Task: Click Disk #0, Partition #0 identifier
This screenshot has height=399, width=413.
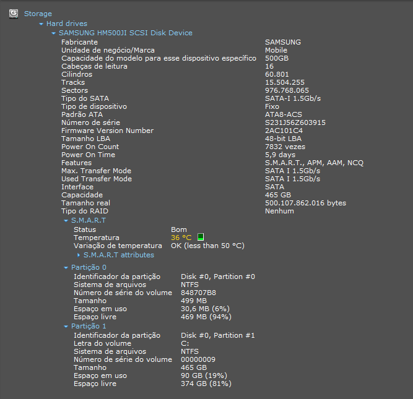Action: tap(218, 277)
